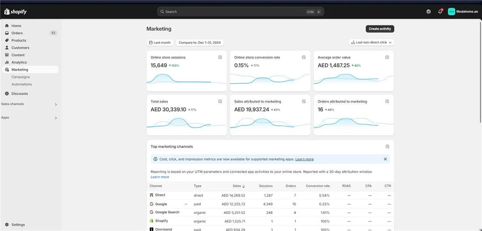The height and width of the screenshot is (231, 482).
Task: Click the Direct channel store icon
Action: point(151,195)
